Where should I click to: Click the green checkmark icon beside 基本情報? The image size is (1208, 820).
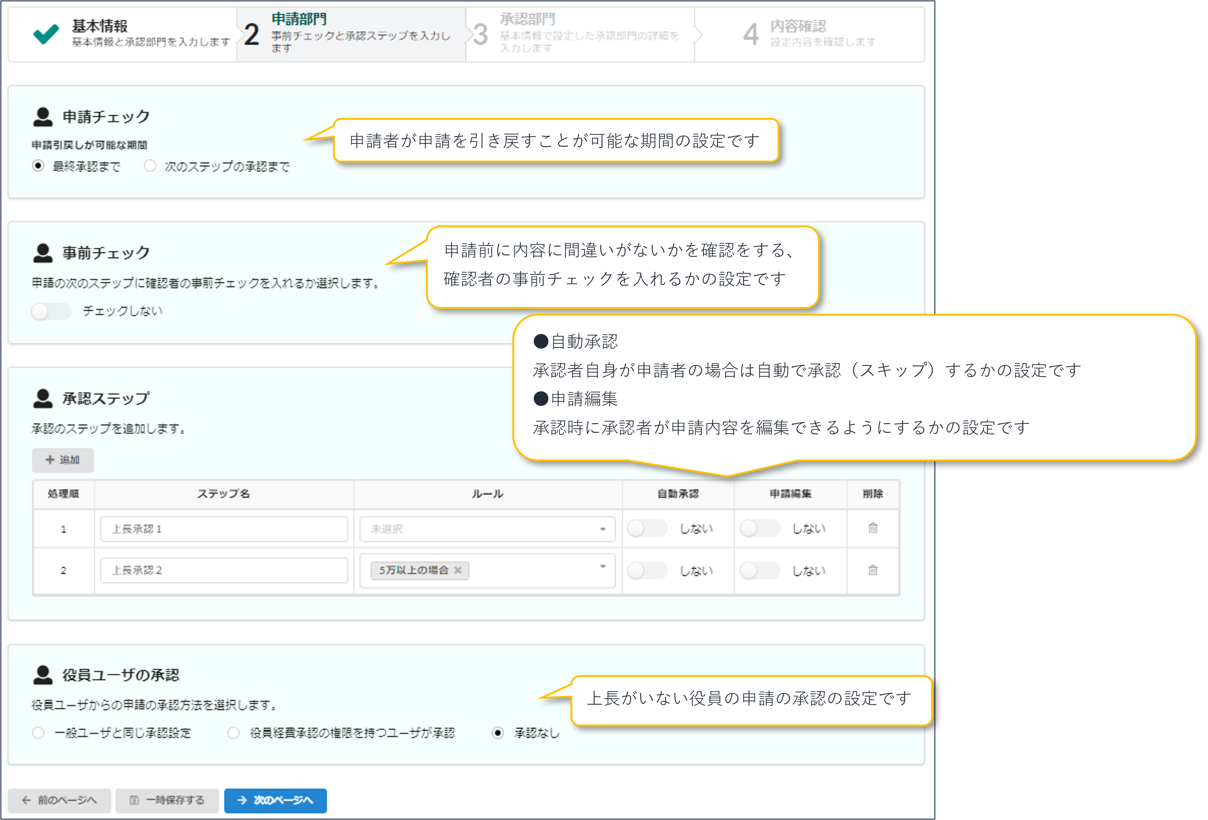coord(46,34)
